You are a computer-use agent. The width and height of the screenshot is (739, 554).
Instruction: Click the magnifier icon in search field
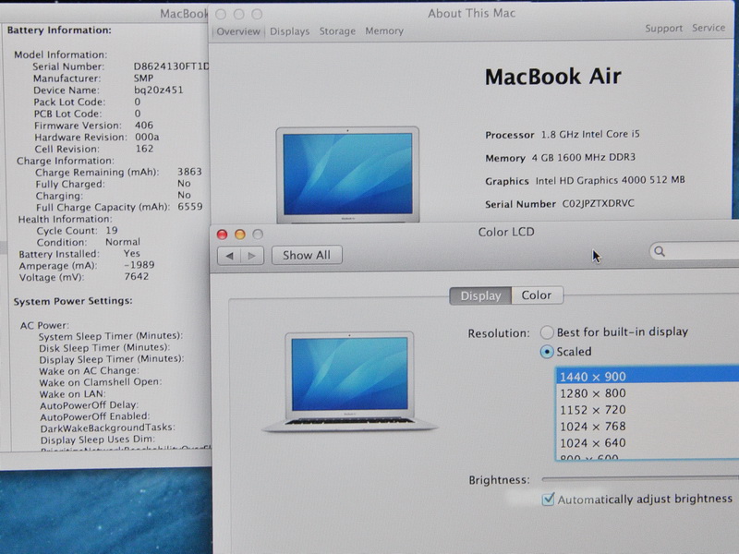[660, 251]
